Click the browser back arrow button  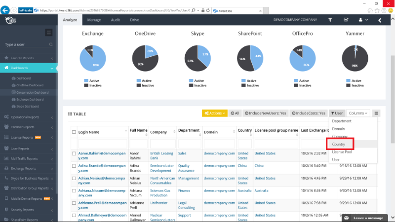pos(5,10)
